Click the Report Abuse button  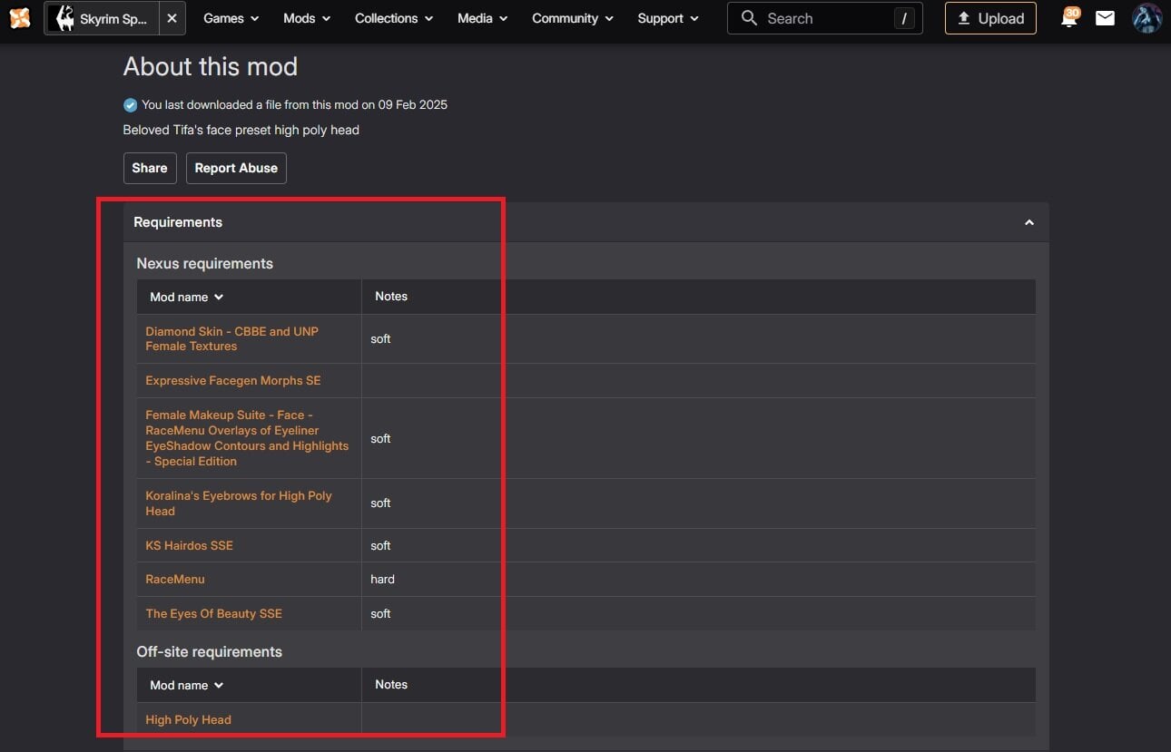tap(236, 168)
